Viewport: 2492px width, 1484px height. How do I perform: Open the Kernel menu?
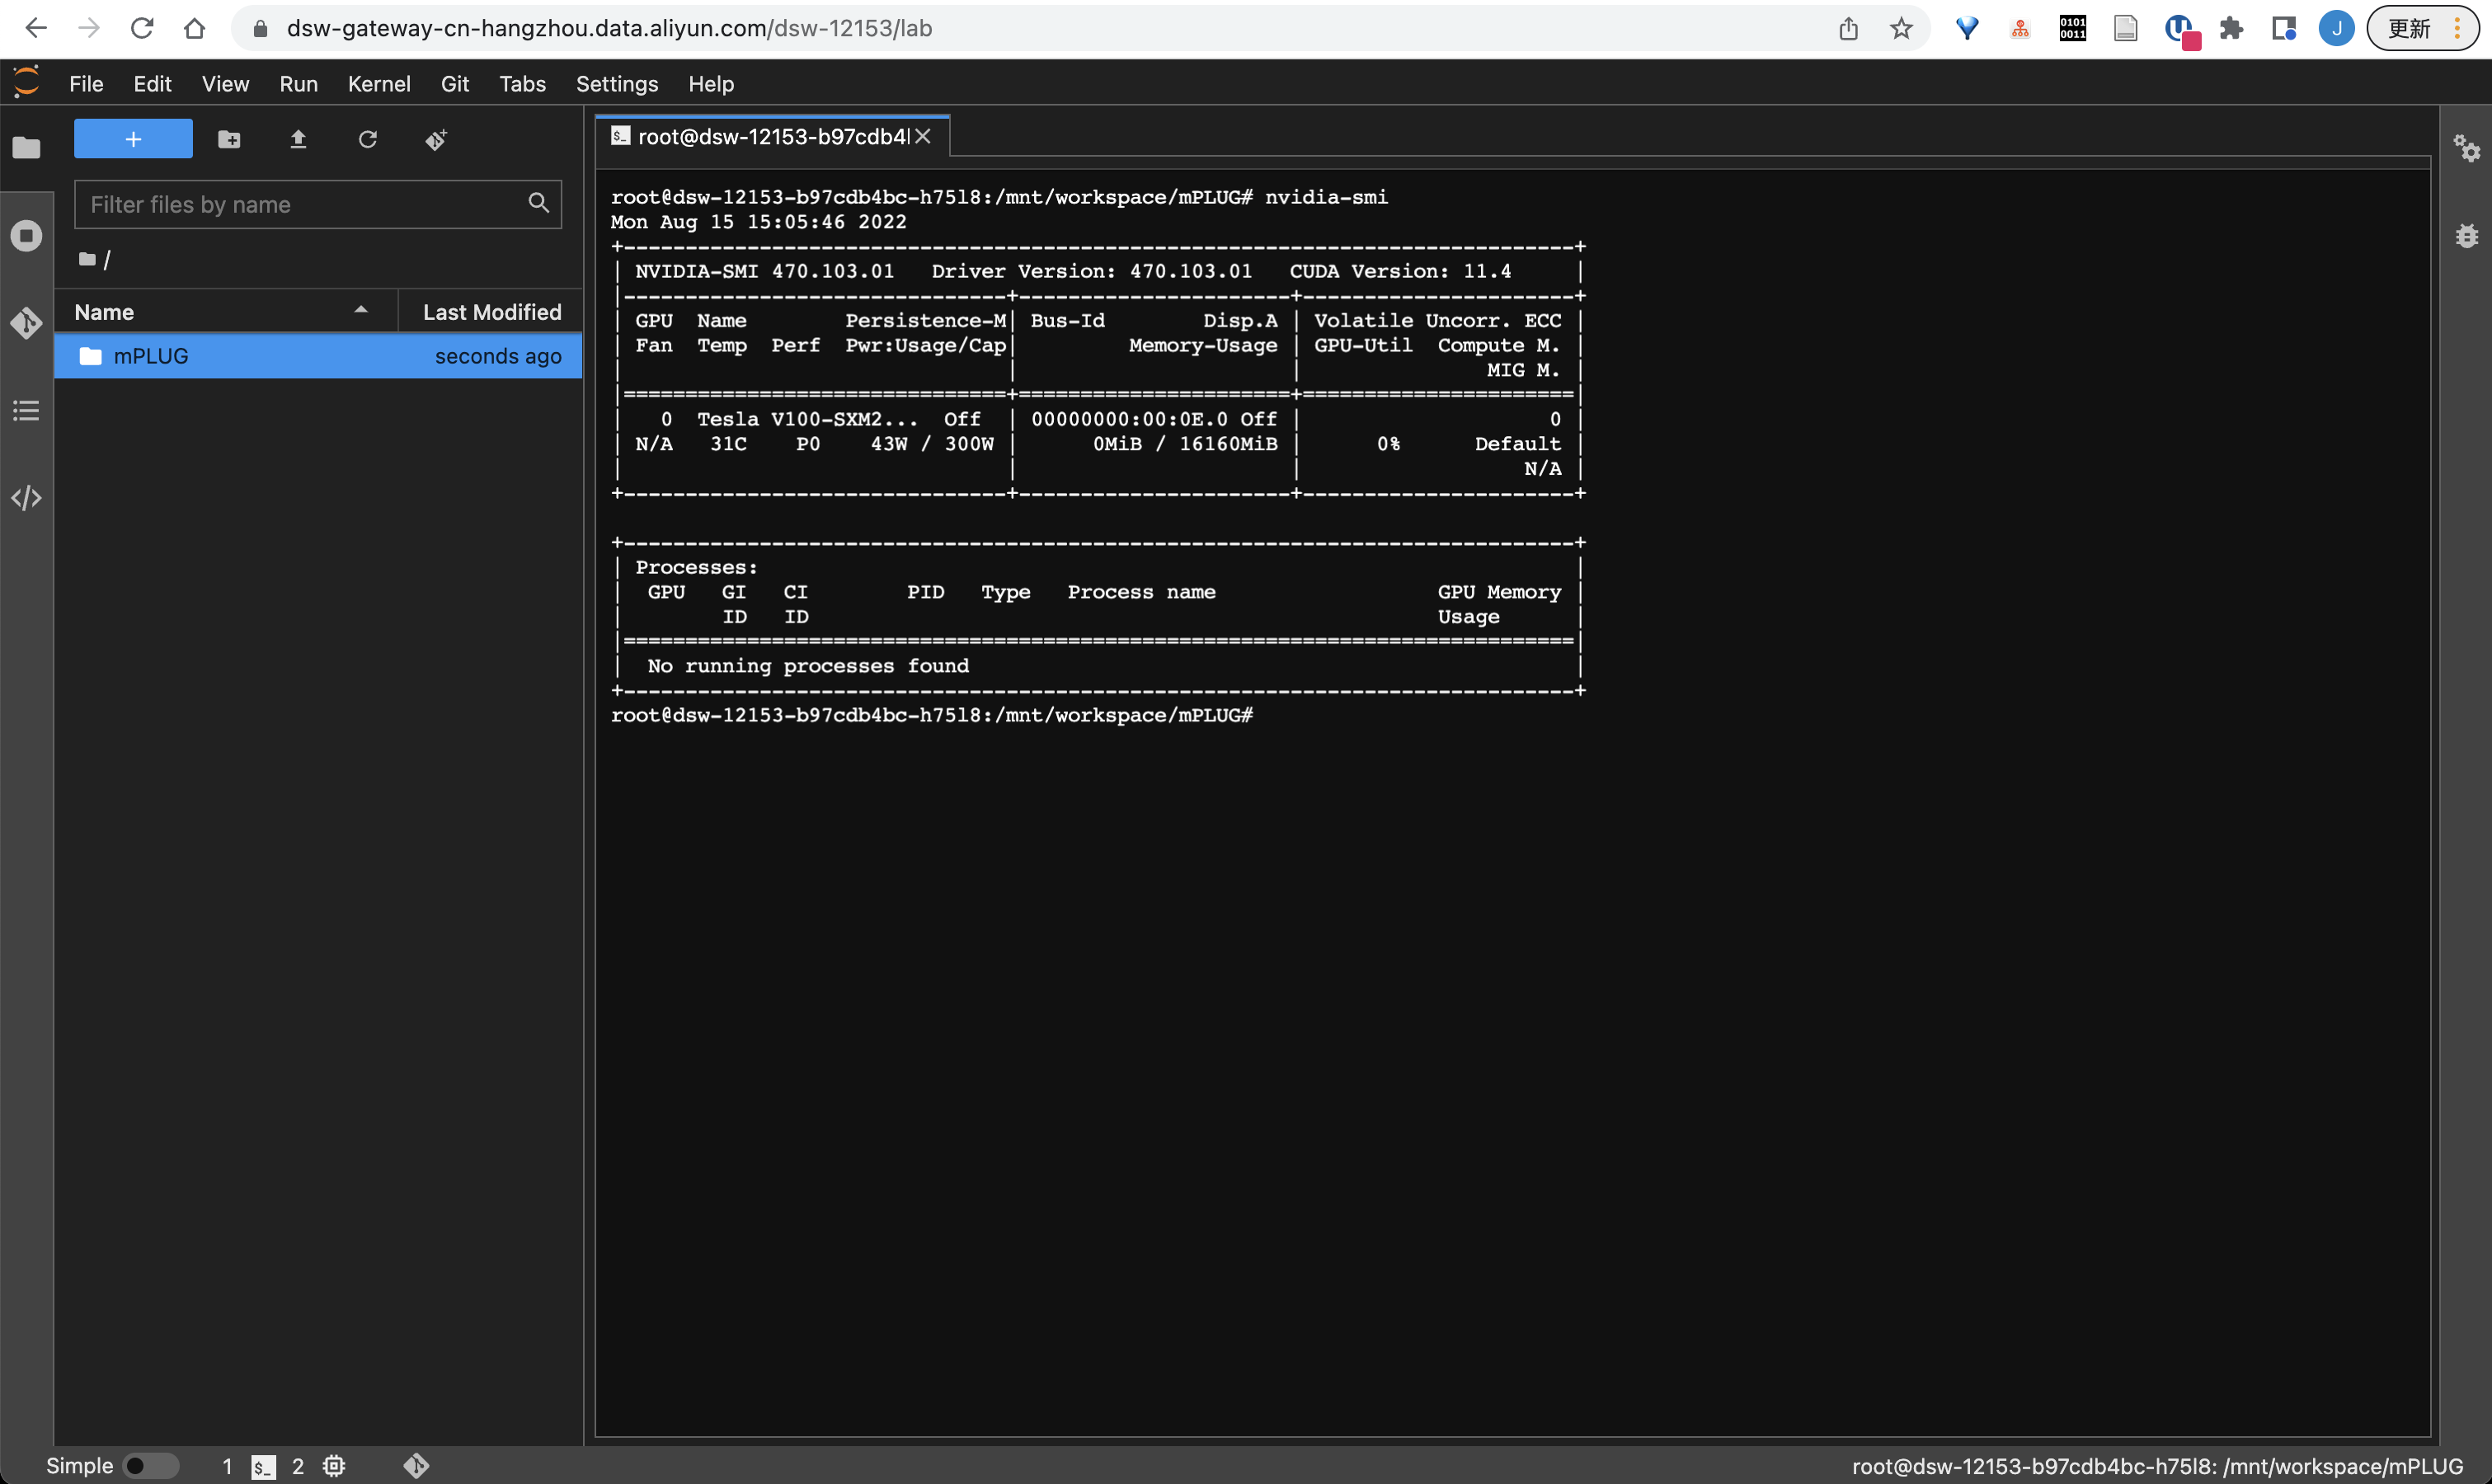point(379,84)
